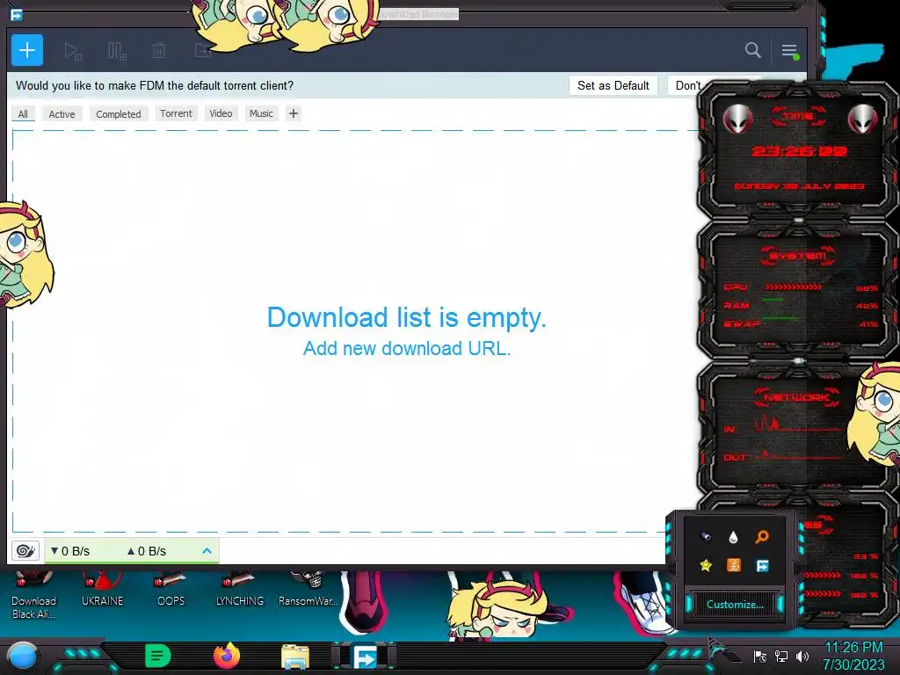The width and height of the screenshot is (900, 675).
Task: Click the right alien head gadget icon
Action: point(862,119)
